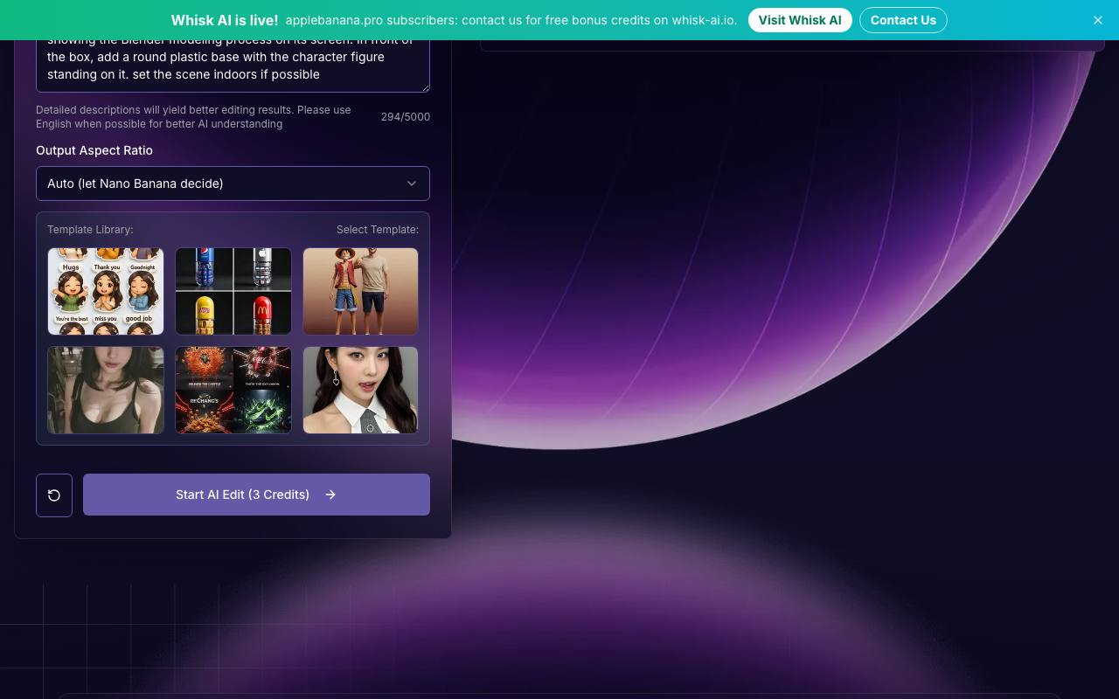Click the detailed descriptions hint text

[x=193, y=117]
